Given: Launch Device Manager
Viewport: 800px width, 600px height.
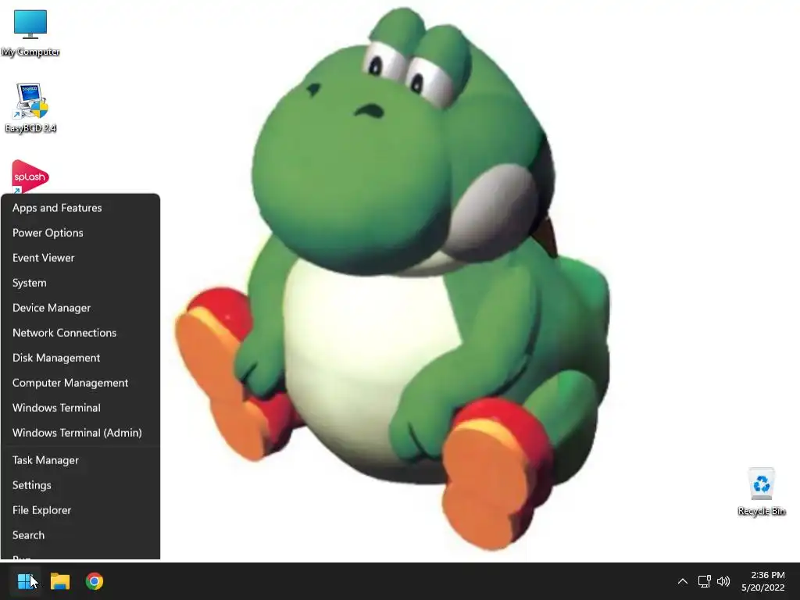Looking at the screenshot, I should point(80,308).
